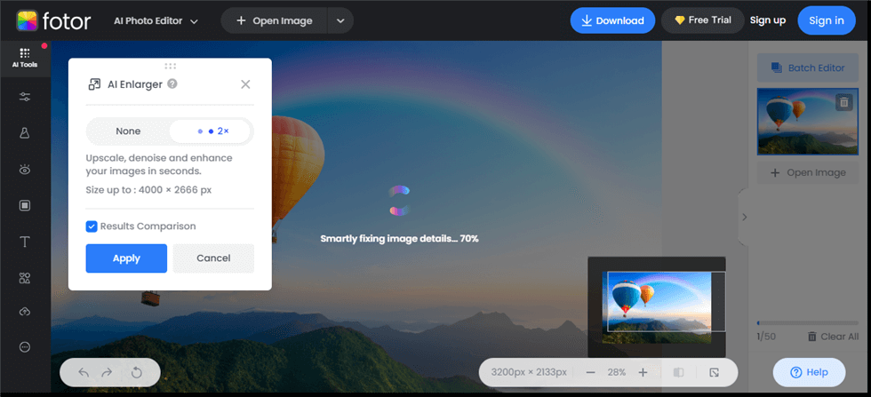Viewport: 871px width, 397px height.
Task: Click the image count progress bar
Action: (x=808, y=322)
